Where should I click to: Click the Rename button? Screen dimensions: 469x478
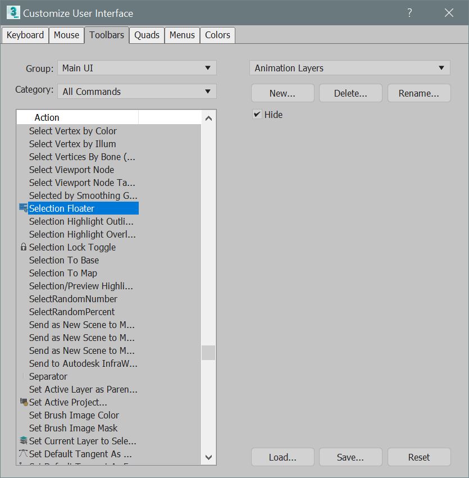pos(419,93)
